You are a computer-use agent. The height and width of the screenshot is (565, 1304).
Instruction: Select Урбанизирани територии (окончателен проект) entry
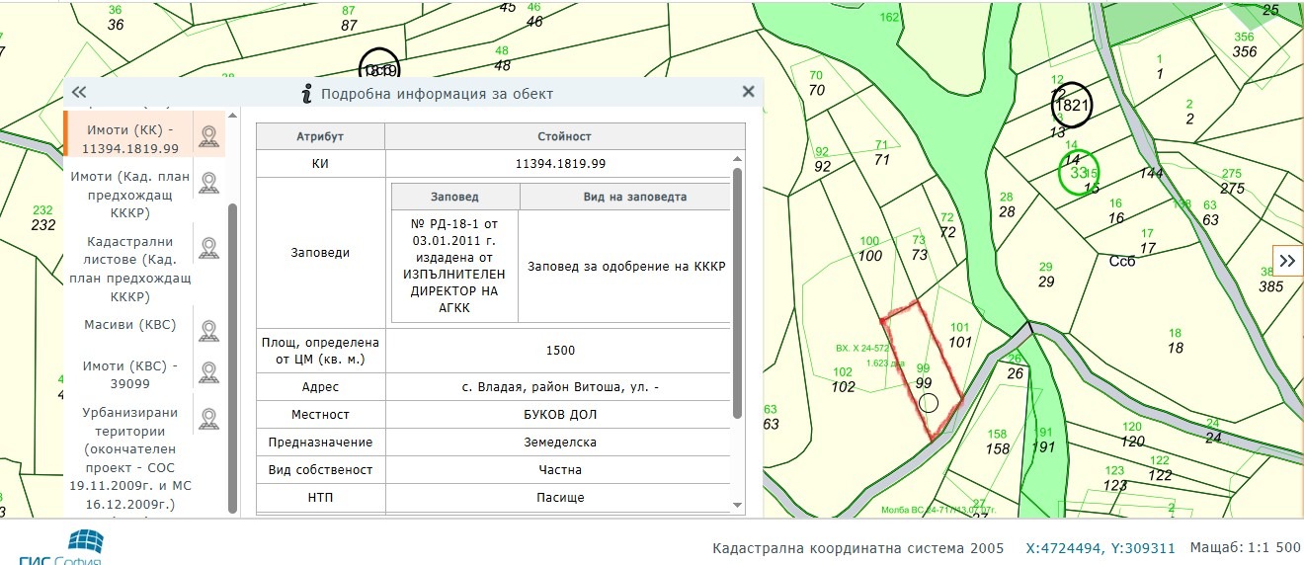click(x=128, y=459)
